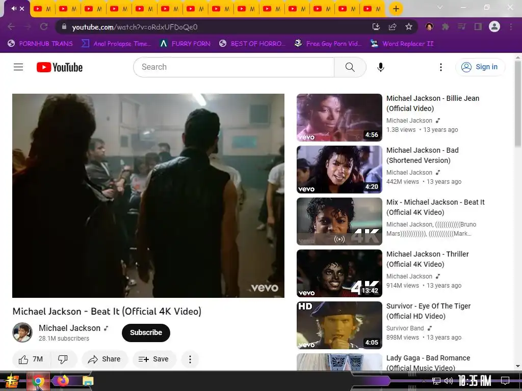This screenshot has width=522, height=391.
Task: Open the tab search chevron in title bar
Action: 440,7
